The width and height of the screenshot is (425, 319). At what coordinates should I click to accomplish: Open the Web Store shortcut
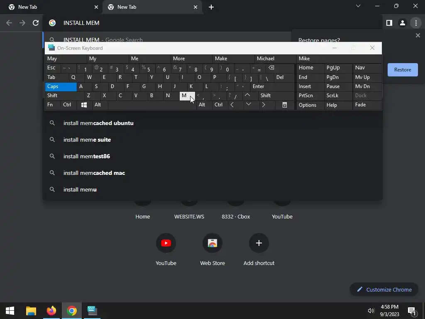point(212,243)
